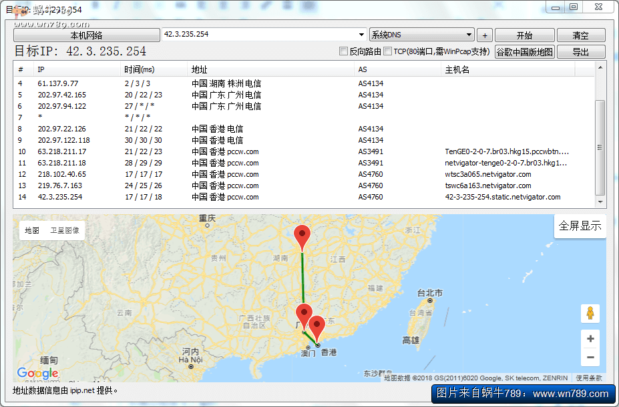Switch map to 卫星图像 view
This screenshot has height=407, width=619.
pos(65,230)
